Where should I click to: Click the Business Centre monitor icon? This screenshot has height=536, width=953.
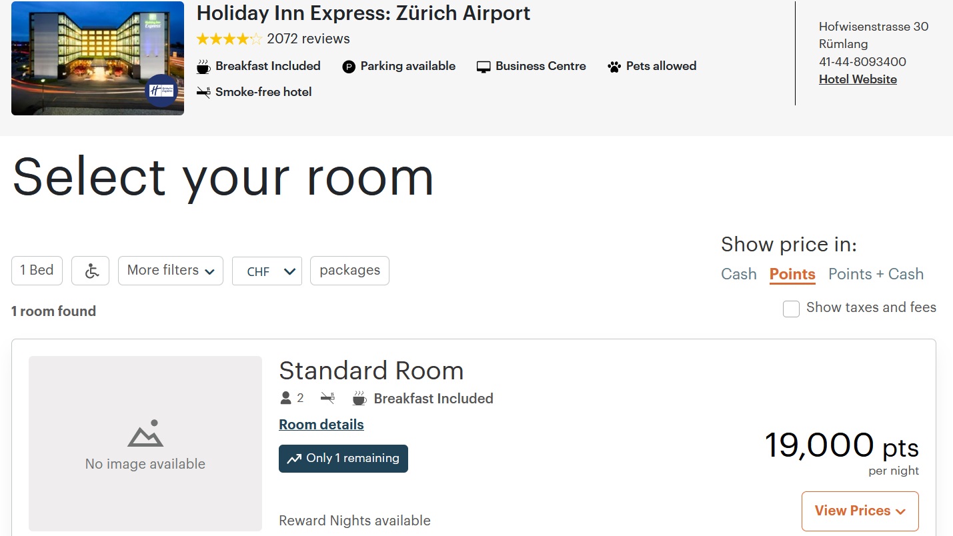(x=484, y=67)
